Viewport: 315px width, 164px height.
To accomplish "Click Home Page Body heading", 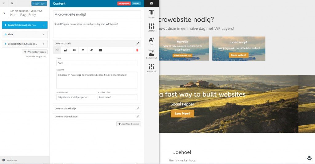I will point(23,15).
